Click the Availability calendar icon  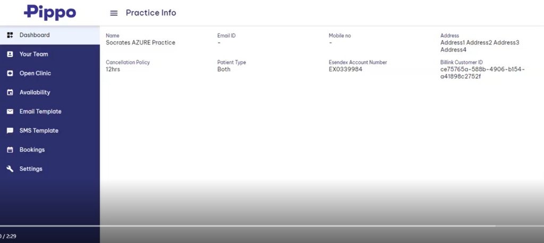pos(10,92)
